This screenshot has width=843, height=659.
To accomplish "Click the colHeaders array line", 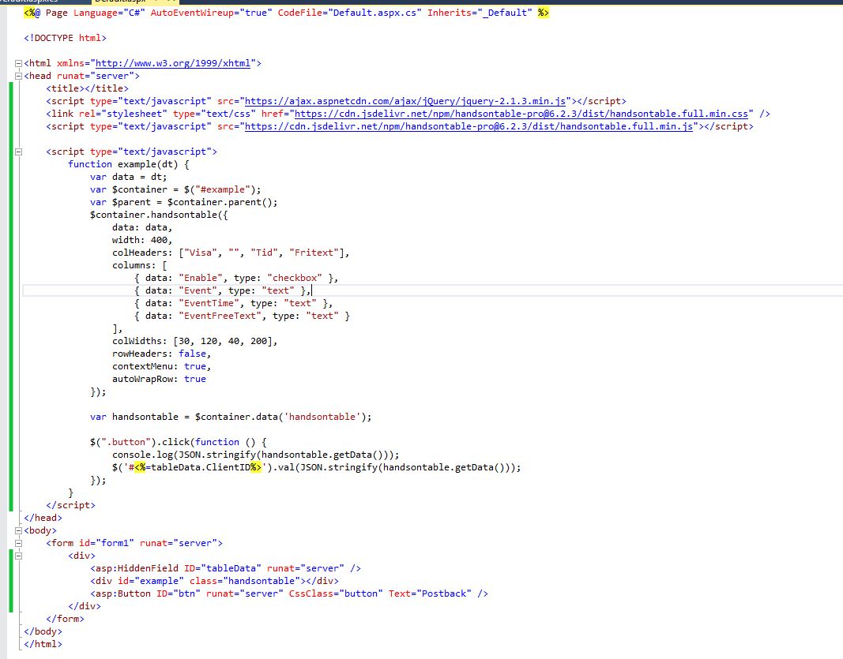I will click(x=230, y=253).
